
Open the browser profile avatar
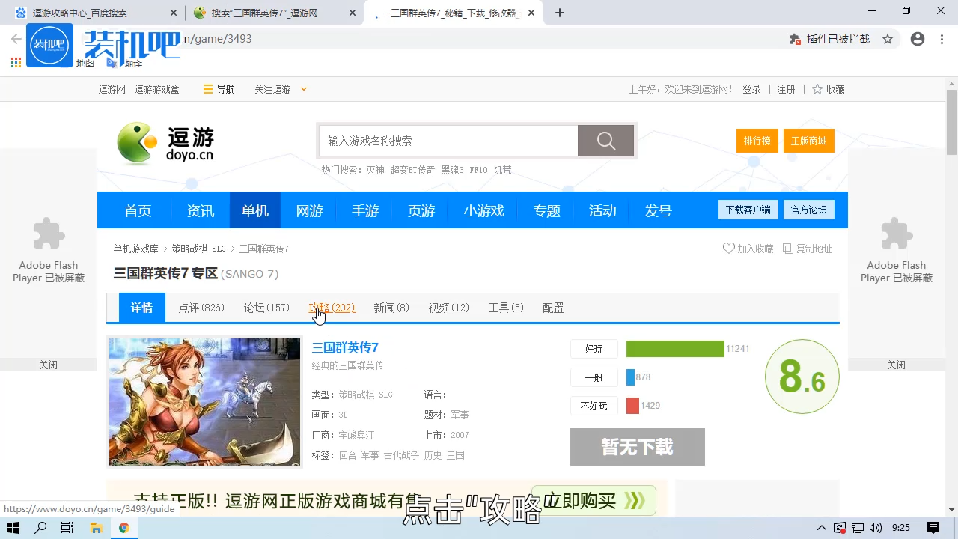[x=918, y=39]
